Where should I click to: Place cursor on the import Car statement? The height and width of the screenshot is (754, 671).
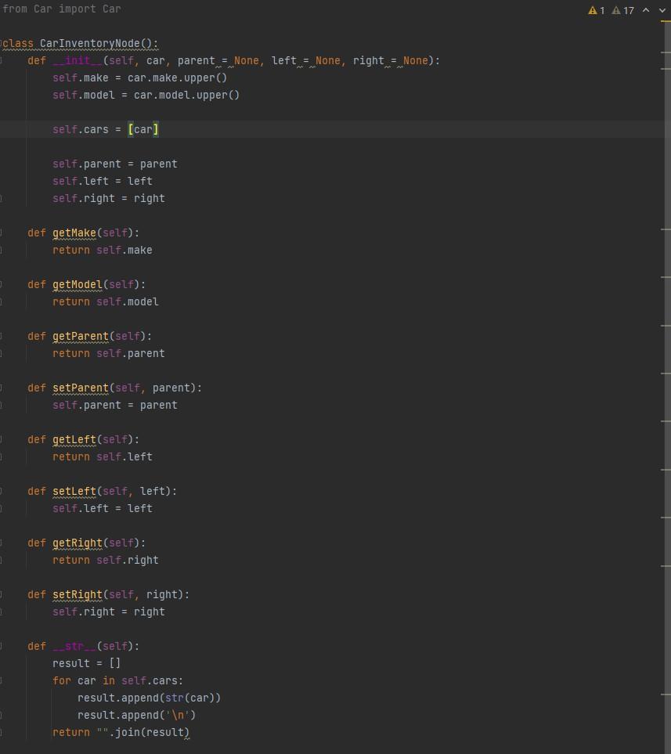(59, 9)
